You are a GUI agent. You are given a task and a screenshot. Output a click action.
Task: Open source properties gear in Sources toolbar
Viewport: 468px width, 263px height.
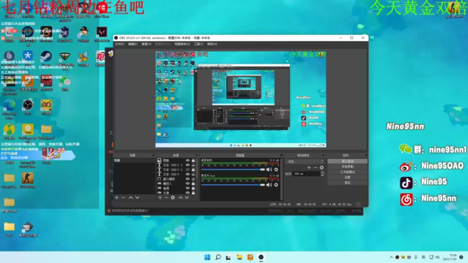tap(173, 198)
